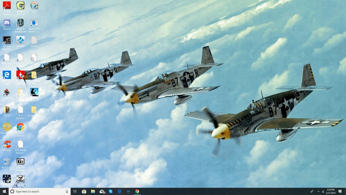Open the Windows Start menu
Image resolution: width=346 pixels, height=195 pixels.
[4, 191]
